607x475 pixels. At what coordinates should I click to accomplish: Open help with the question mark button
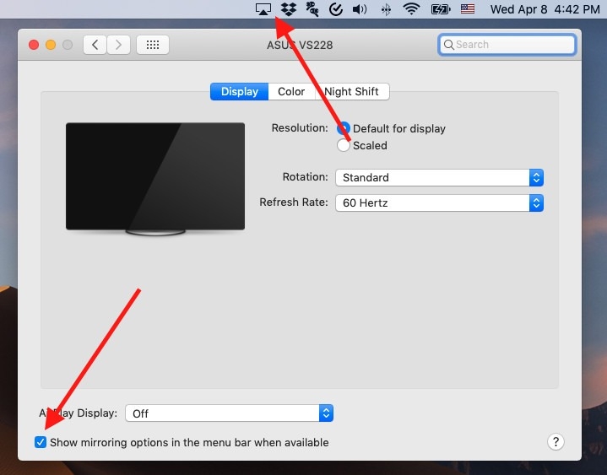coord(556,441)
